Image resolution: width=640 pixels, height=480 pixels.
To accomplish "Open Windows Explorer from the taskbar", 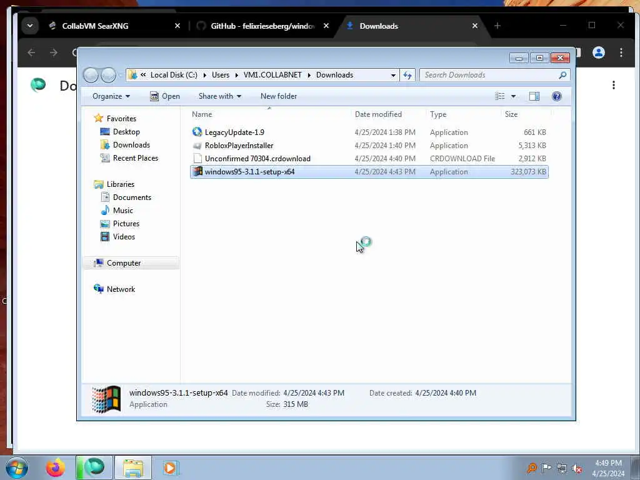I will pos(133,467).
